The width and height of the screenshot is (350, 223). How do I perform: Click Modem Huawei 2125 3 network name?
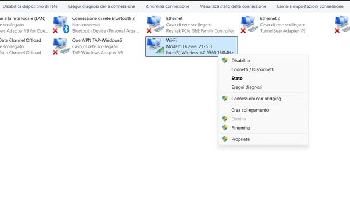(x=189, y=46)
